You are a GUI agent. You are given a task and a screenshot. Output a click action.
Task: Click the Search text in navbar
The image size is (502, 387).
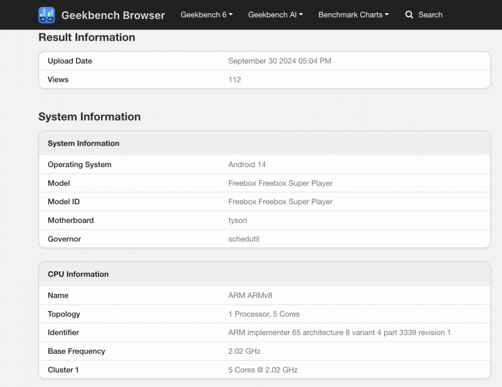pos(430,14)
